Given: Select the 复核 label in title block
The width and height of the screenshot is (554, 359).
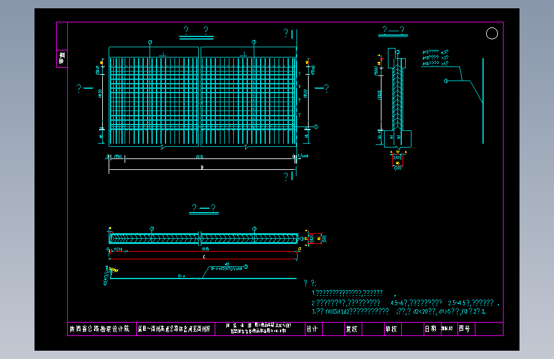Looking at the screenshot, I should (351, 329).
